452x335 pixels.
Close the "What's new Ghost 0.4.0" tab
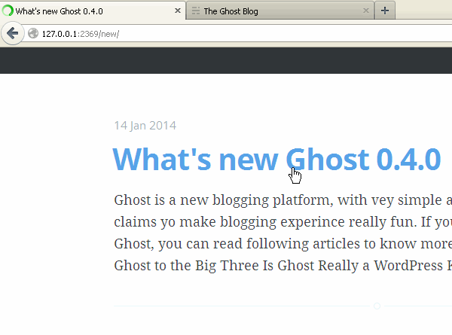(178, 11)
